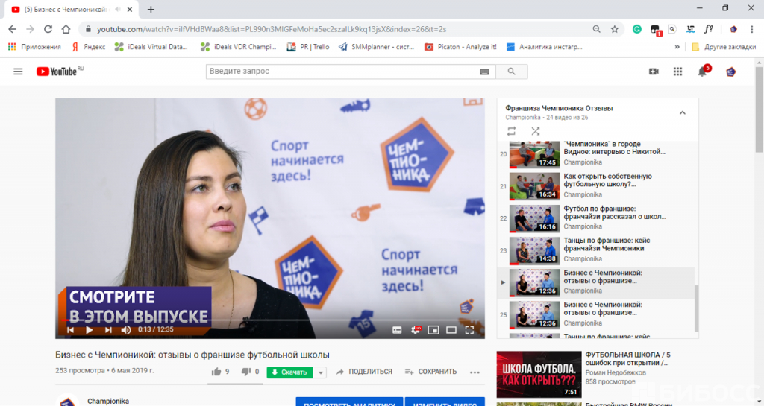Skip to the next video in playlist
The width and height of the screenshot is (764, 406).
coord(108,330)
